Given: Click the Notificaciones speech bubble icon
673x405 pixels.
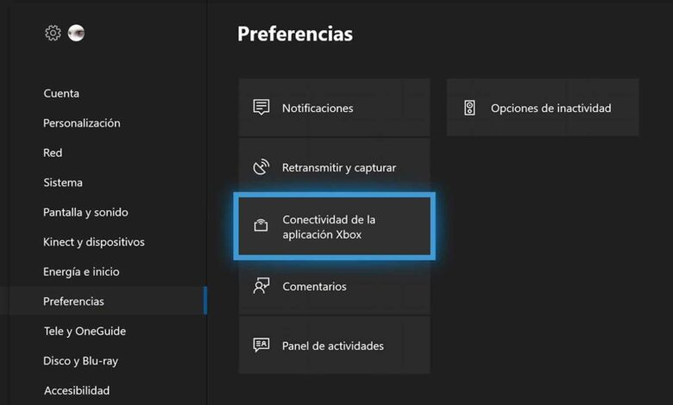Looking at the screenshot, I should click(261, 108).
